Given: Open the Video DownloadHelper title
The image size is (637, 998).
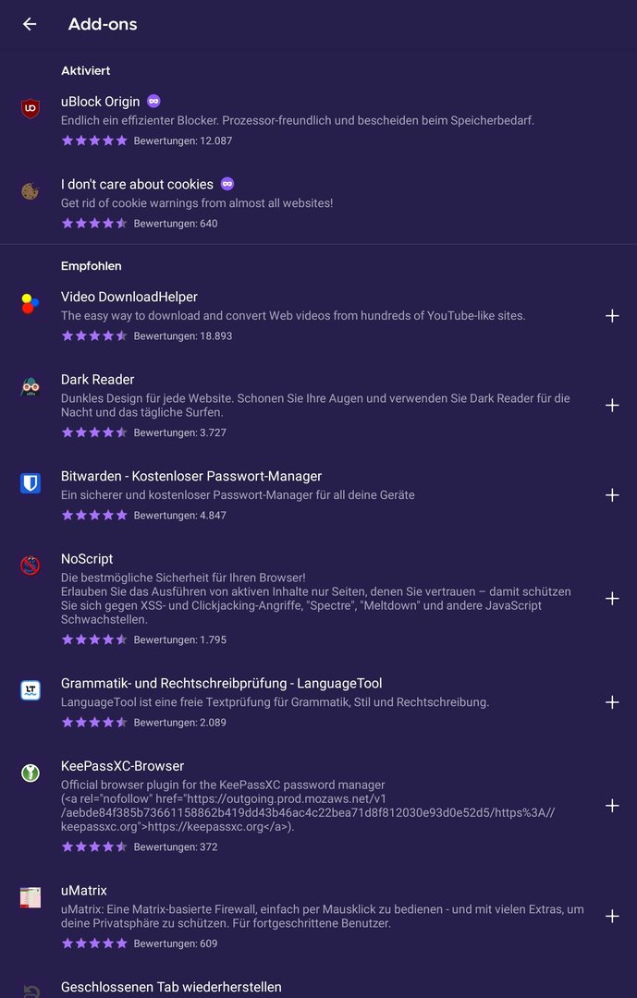Looking at the screenshot, I should coord(129,298).
